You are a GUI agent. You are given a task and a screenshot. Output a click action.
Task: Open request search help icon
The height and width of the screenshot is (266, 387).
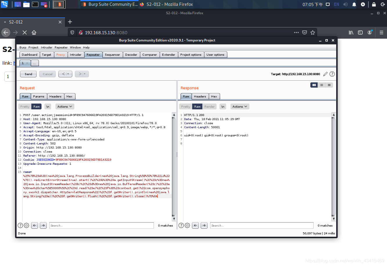coord(20,225)
